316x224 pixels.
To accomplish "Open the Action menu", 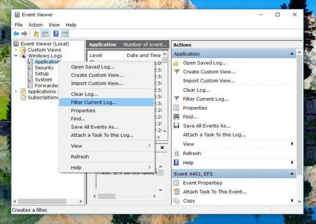I will click(x=36, y=24).
